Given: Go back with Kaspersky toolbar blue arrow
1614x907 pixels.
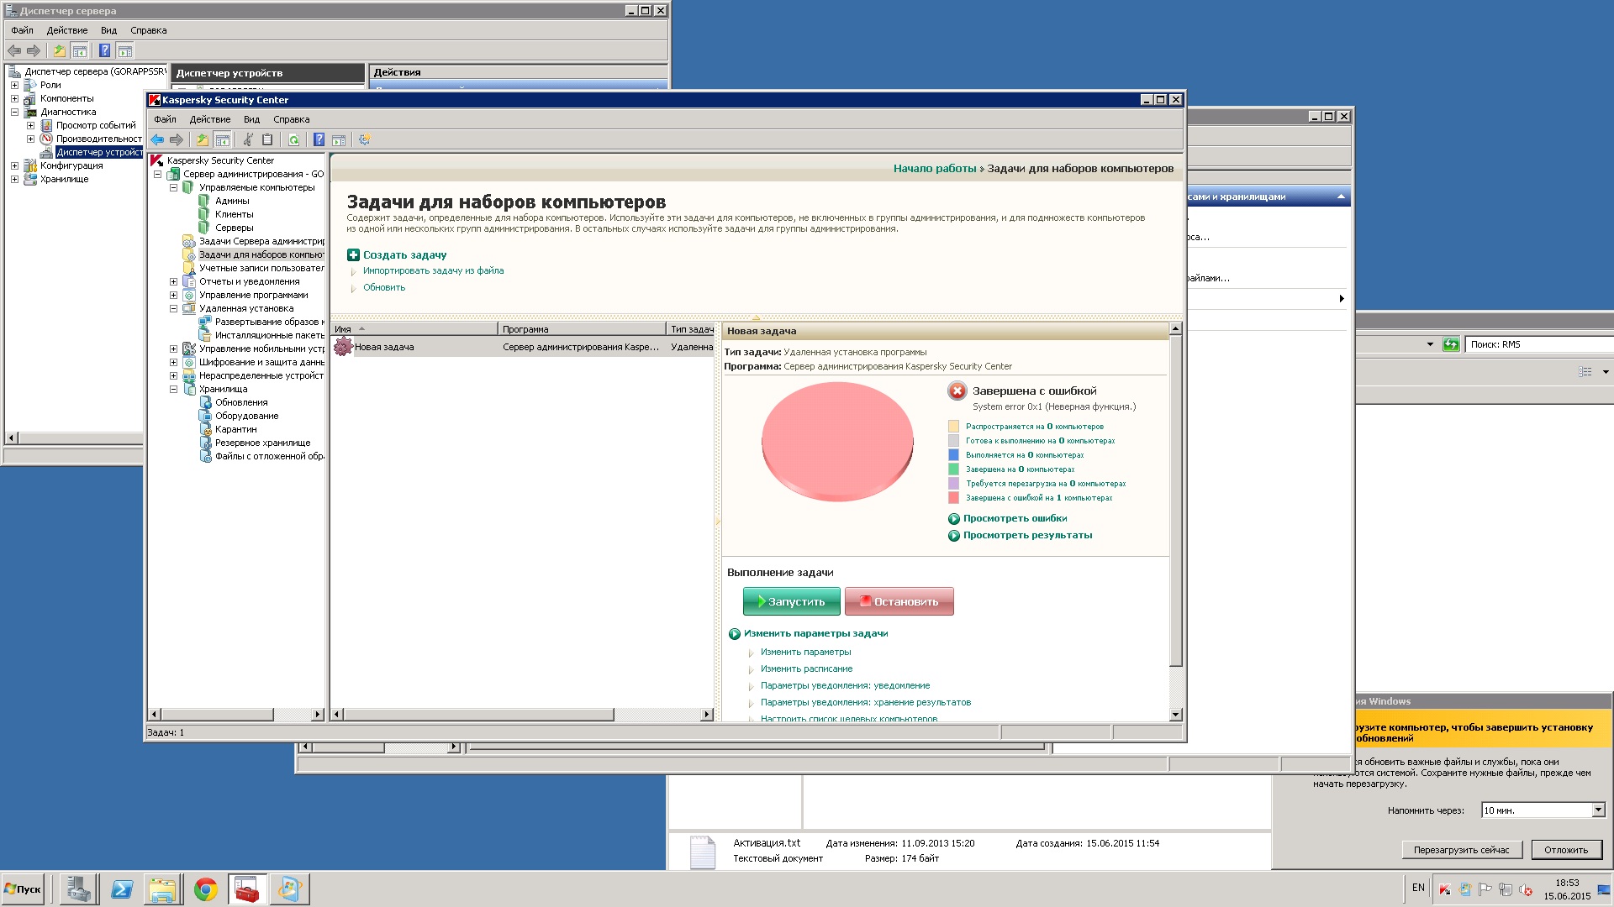Looking at the screenshot, I should point(157,139).
